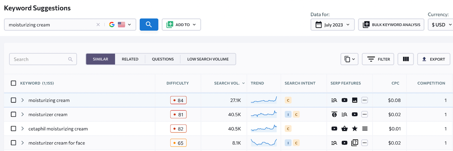453x151 pixels.
Task: Open the July 2023 date picker
Action: tap(333, 25)
